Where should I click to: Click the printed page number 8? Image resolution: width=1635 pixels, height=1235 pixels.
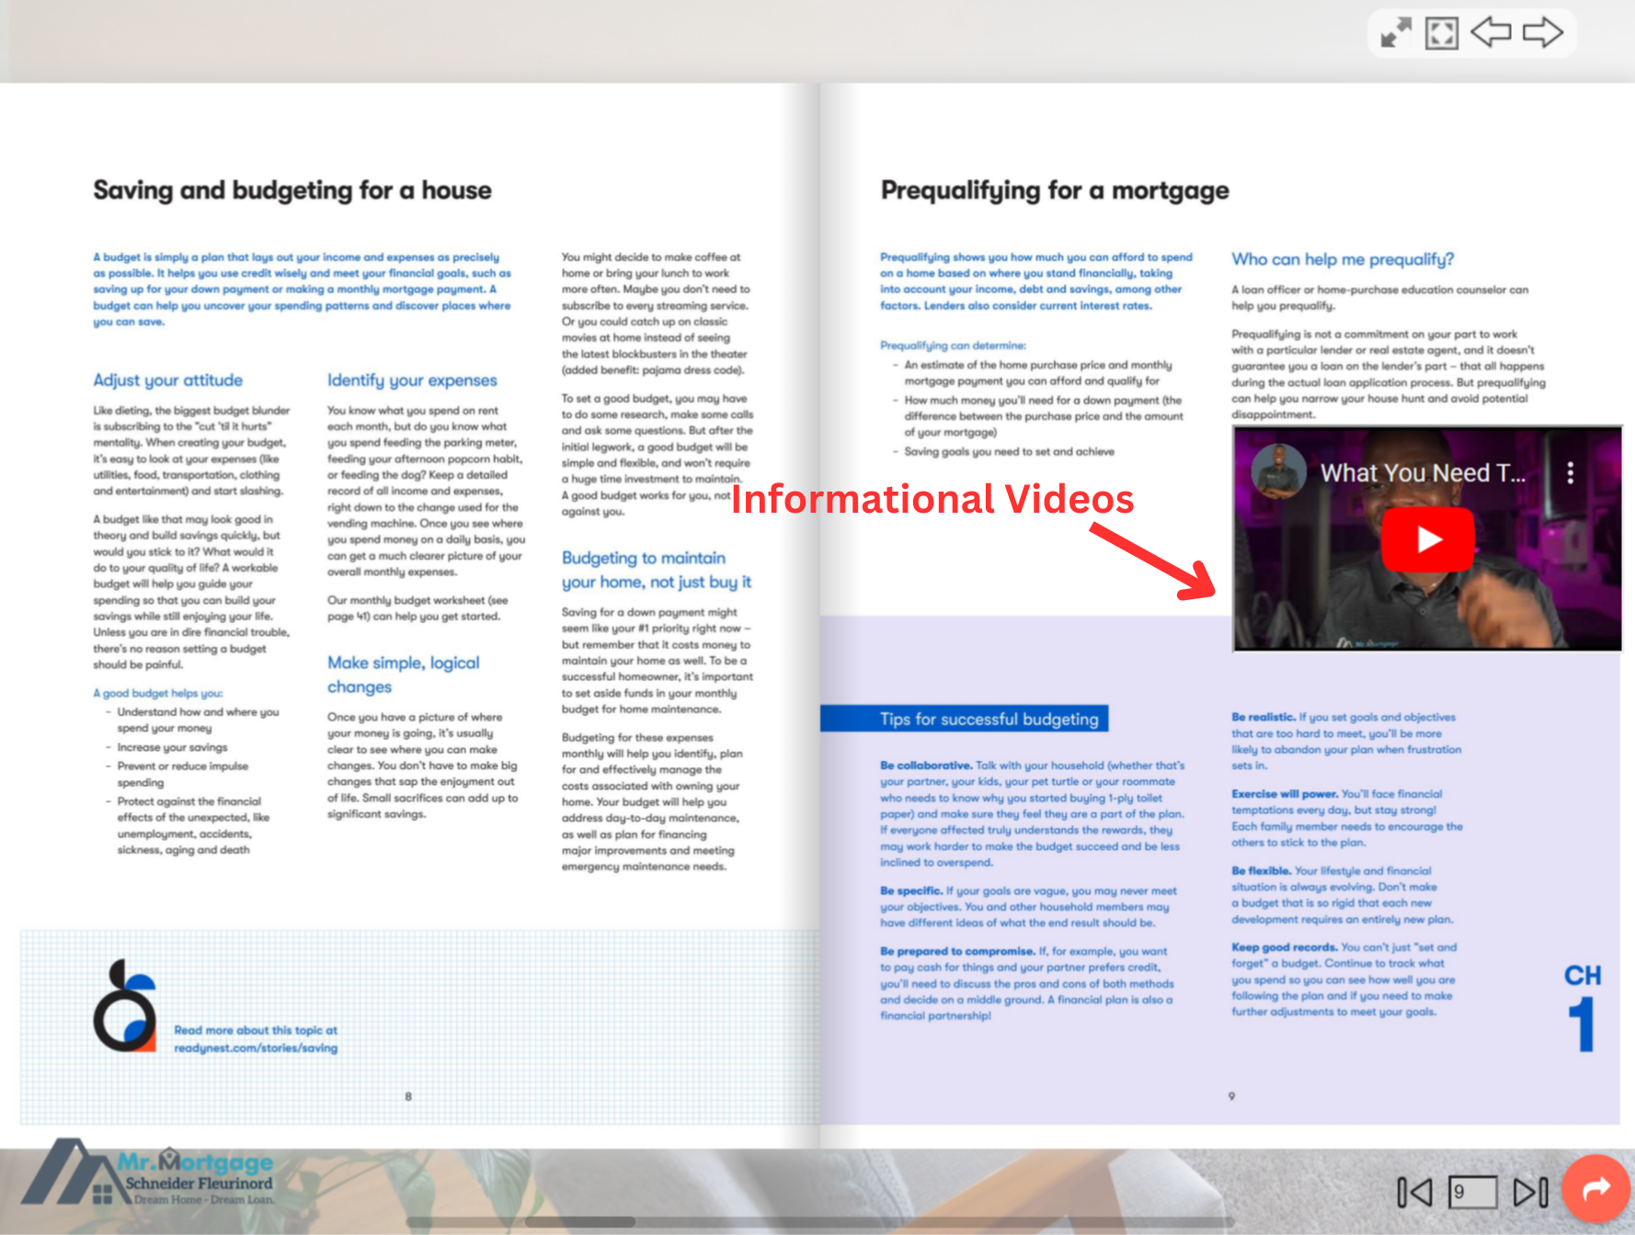coord(408,1096)
